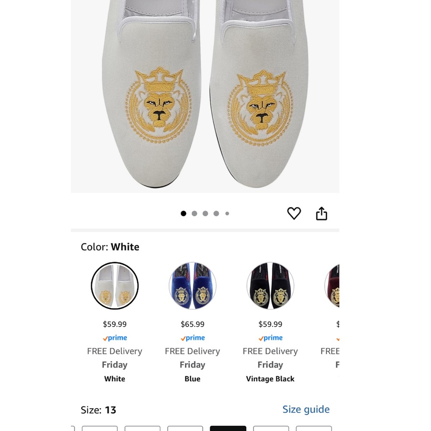Click the Prime badge under Vintage Black
This screenshot has width=431, height=431.
click(x=270, y=338)
